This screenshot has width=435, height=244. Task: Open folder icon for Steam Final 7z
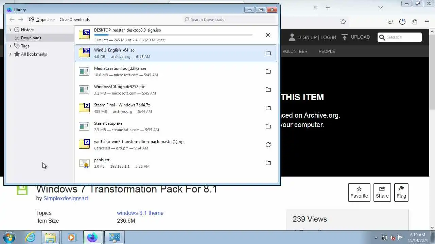[268, 108]
